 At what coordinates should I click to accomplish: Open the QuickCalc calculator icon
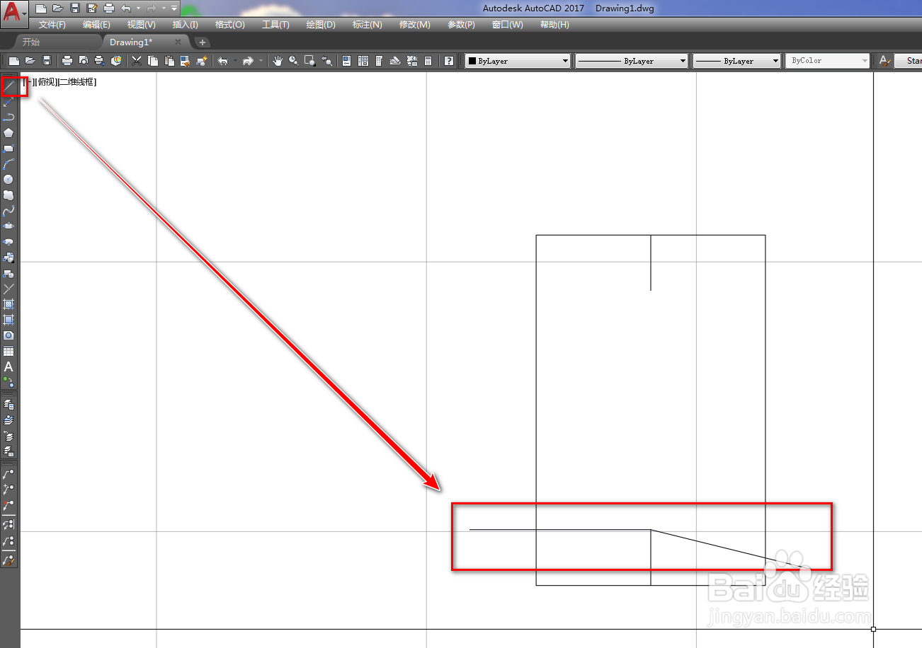[428, 61]
